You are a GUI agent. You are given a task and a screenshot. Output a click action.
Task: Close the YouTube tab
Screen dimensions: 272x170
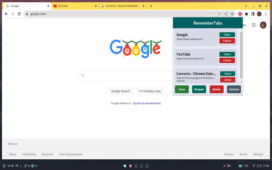[96, 6]
